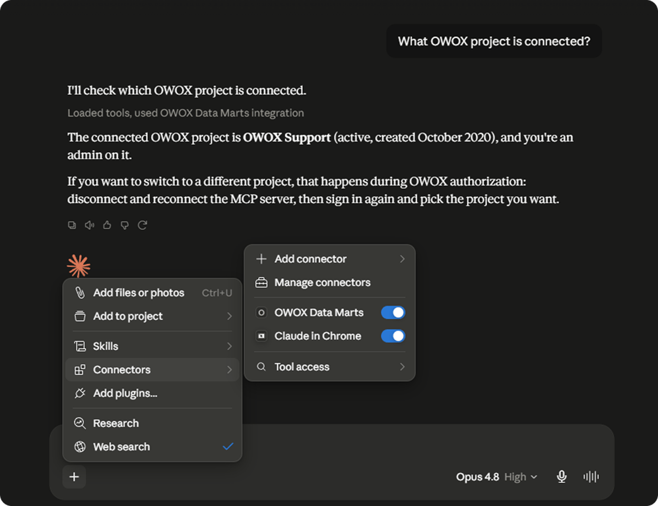The width and height of the screenshot is (658, 506).
Task: Click the 'Ctrl+U' shortcut hint
Action: [216, 293]
